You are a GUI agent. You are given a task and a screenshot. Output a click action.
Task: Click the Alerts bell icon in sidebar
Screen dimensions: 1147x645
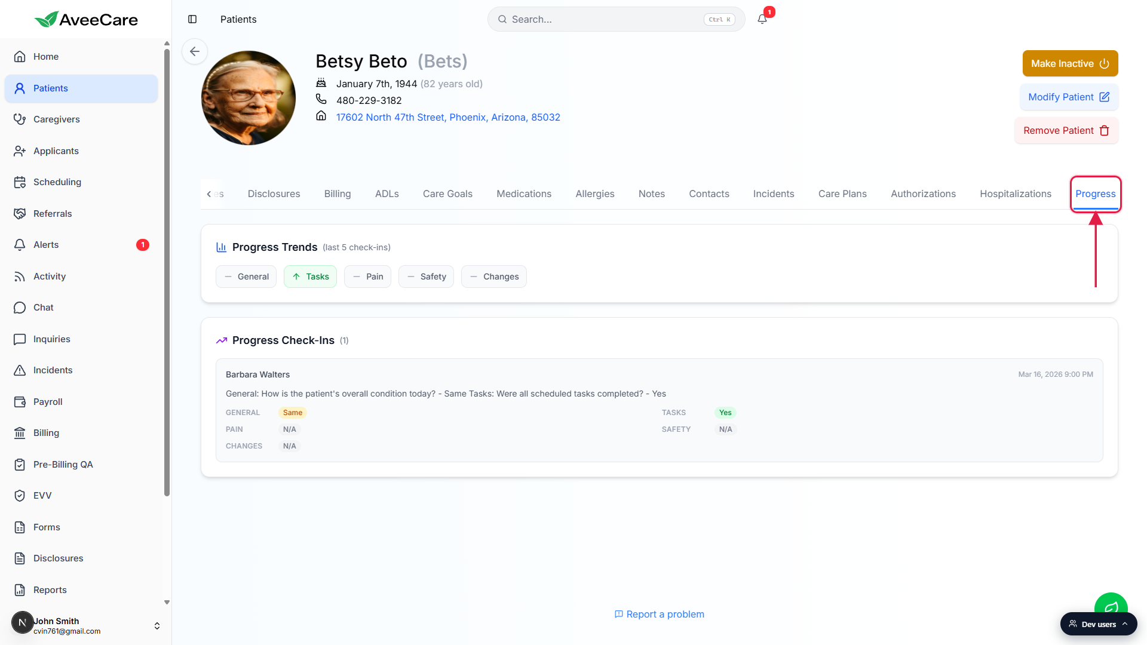(20, 245)
